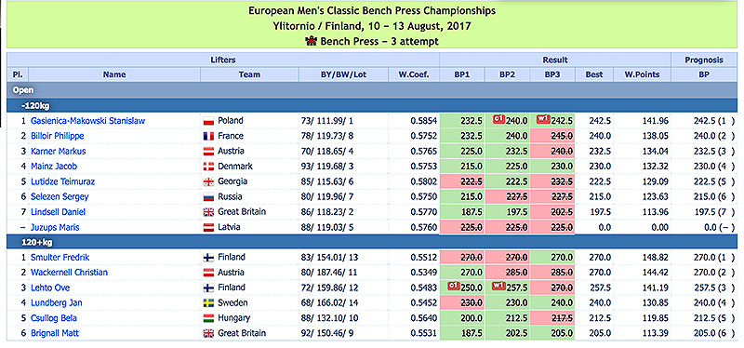Viewport: 744px width, 348px height.
Task: Open the Wackernell Christian lifter link
Action: pos(69,273)
